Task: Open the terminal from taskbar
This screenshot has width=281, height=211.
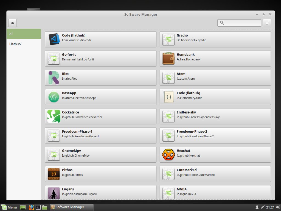Action: pos(39,207)
